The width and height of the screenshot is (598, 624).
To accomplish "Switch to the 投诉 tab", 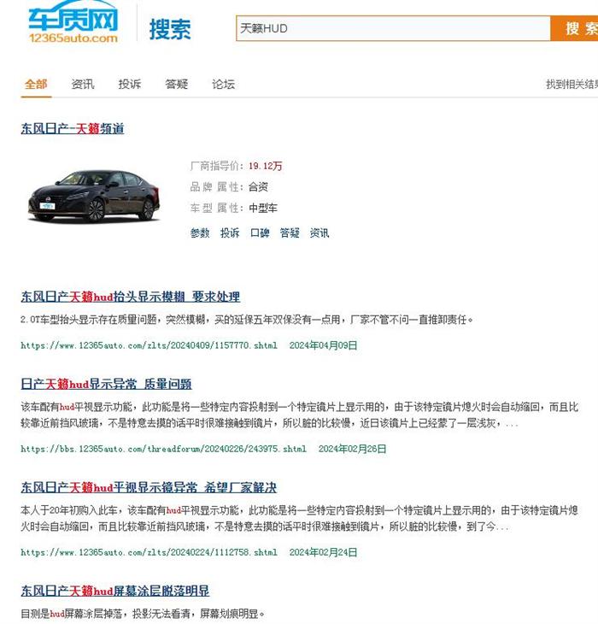I will [x=130, y=85].
